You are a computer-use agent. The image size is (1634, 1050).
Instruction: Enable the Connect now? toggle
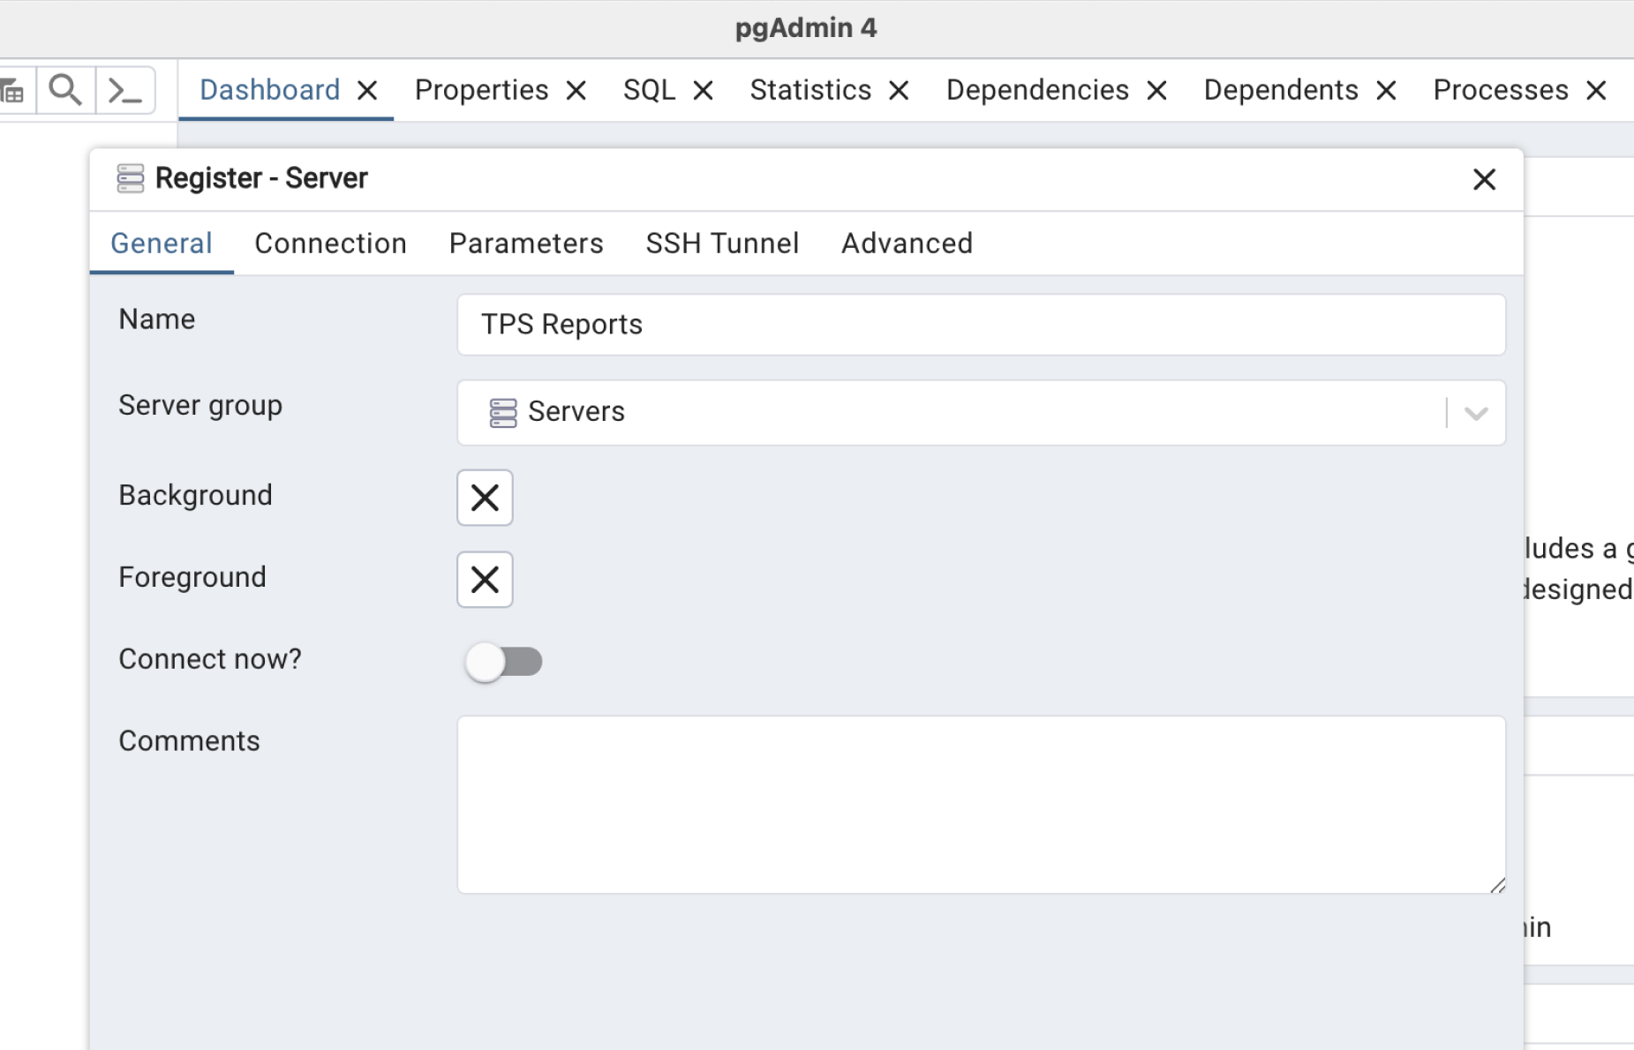tap(504, 662)
